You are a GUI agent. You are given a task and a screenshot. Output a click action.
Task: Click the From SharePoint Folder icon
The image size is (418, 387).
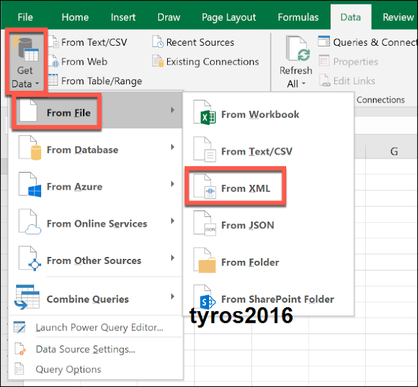(x=204, y=297)
